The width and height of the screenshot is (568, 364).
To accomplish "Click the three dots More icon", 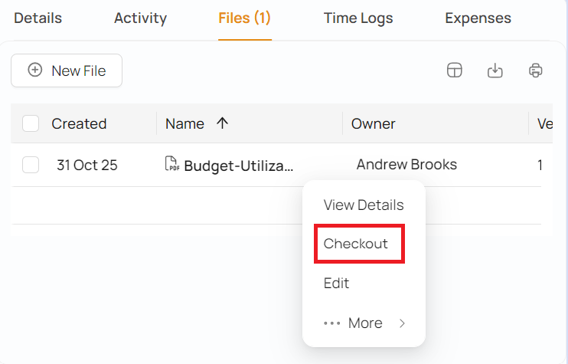I will (x=331, y=323).
